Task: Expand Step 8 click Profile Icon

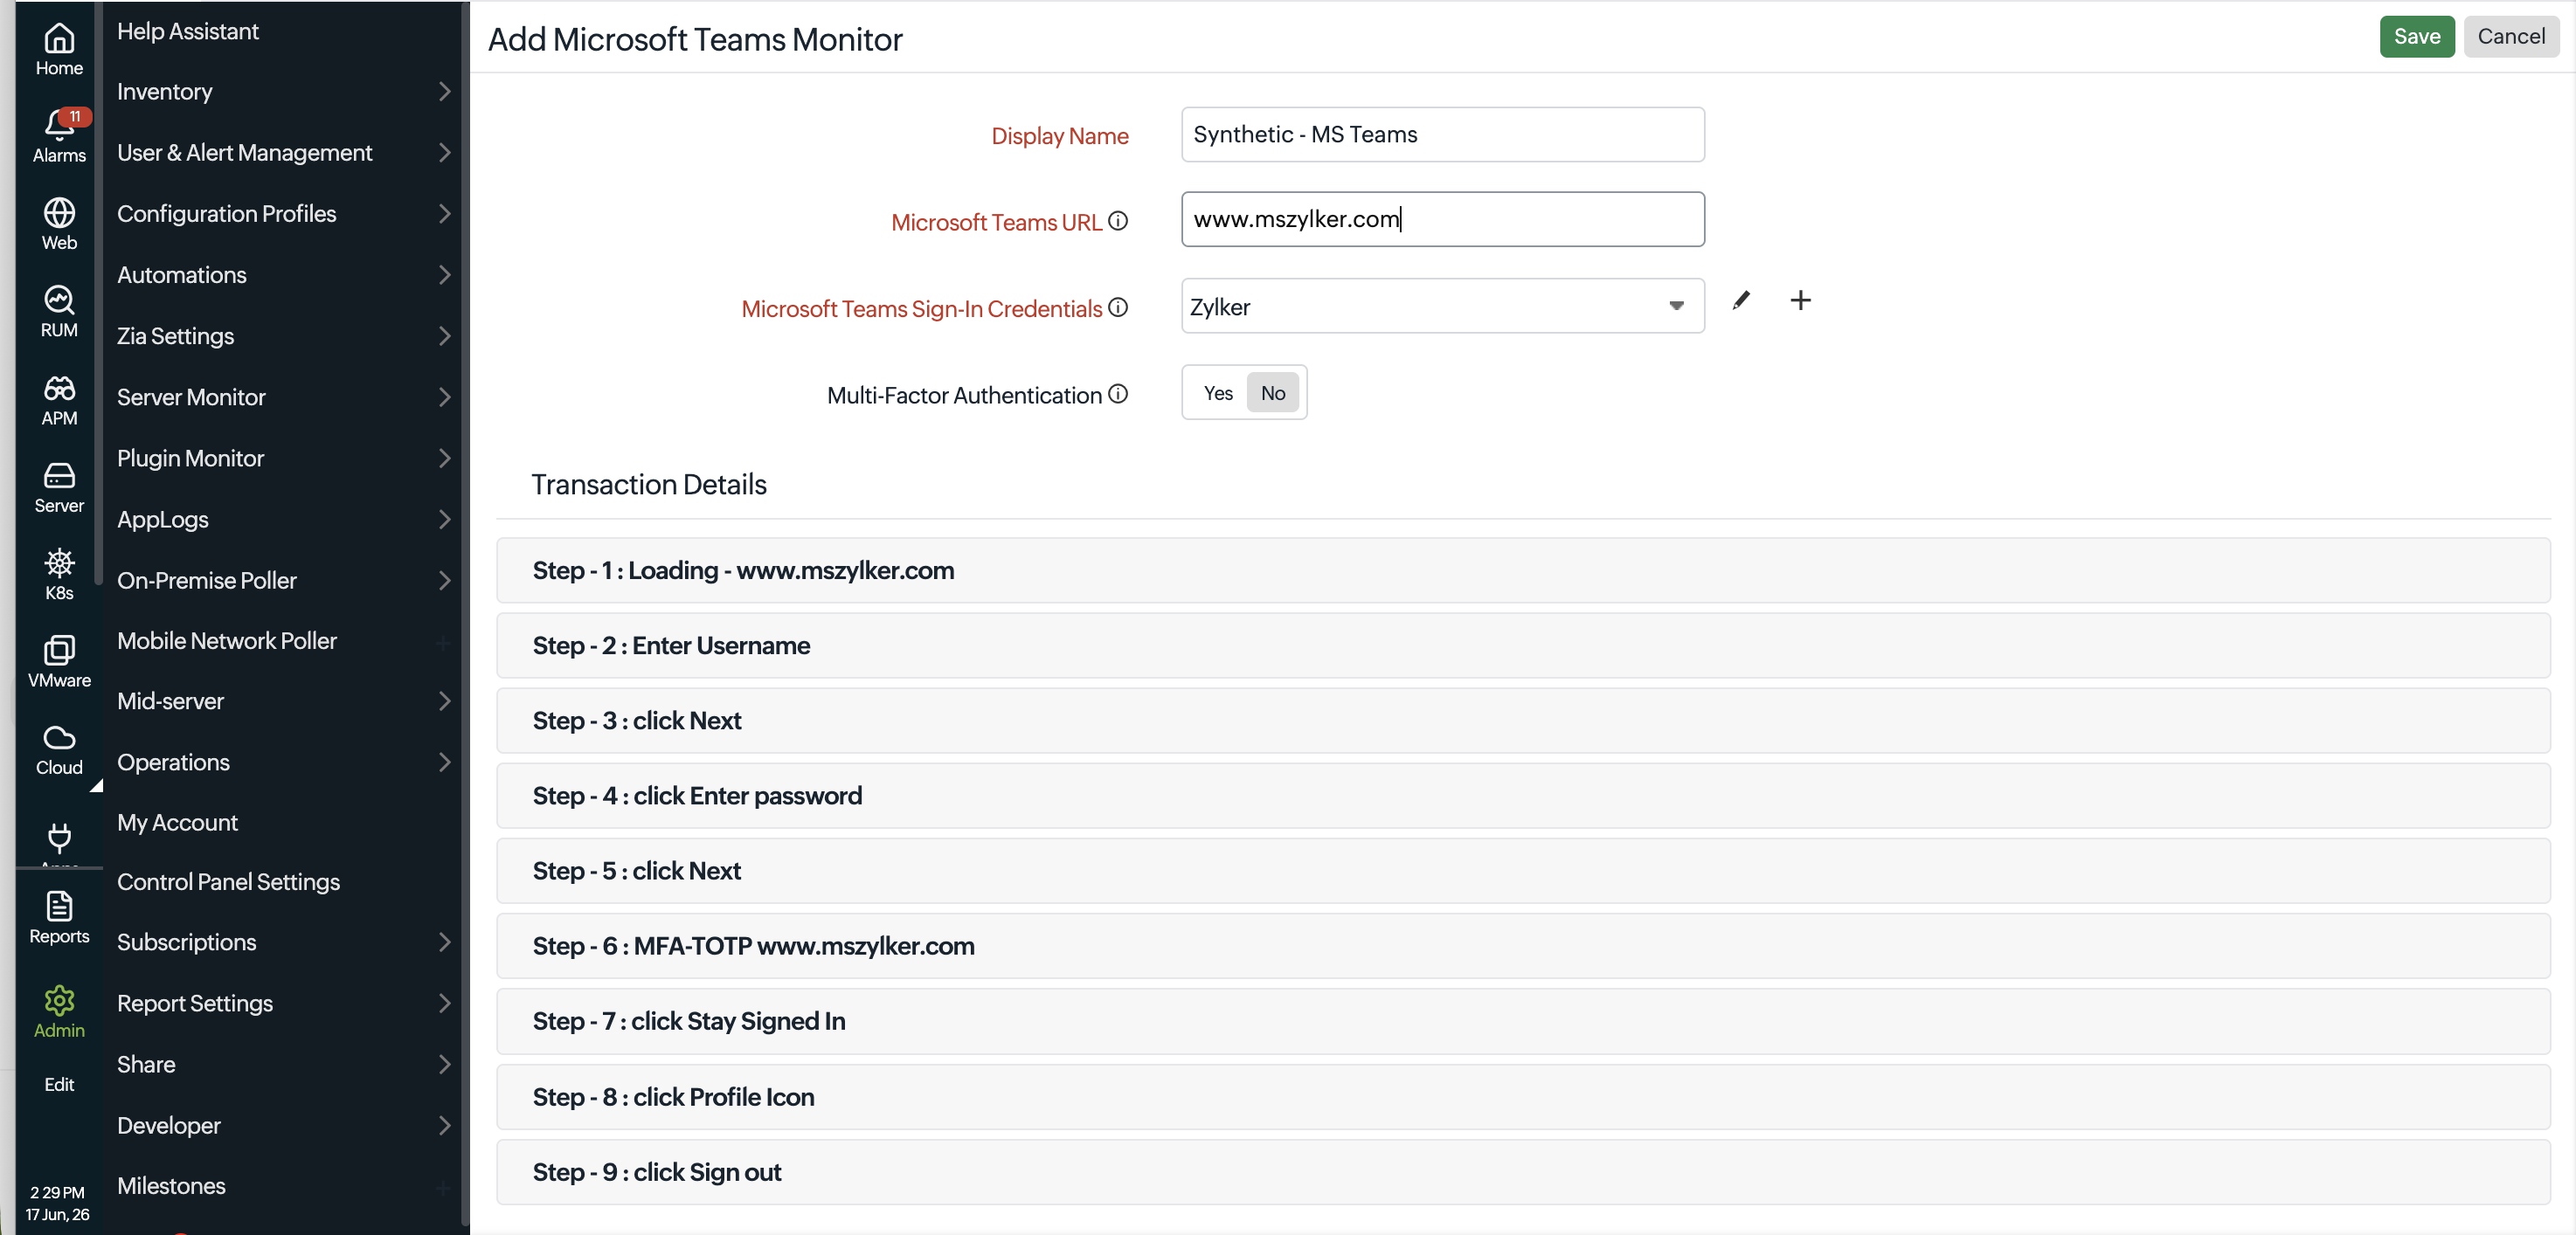Action: coord(1522,1097)
